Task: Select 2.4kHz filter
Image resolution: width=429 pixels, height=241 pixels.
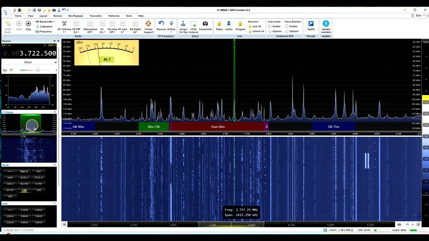Action: 39,210
